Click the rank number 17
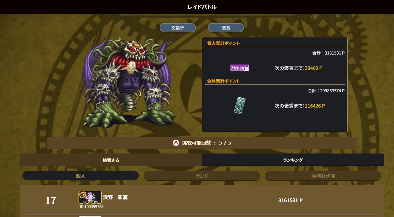394x217 pixels. [51, 201]
